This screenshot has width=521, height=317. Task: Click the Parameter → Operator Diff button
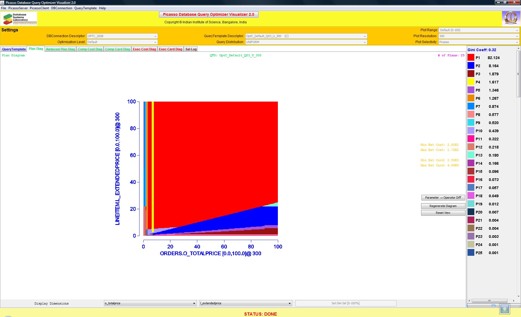point(443,198)
